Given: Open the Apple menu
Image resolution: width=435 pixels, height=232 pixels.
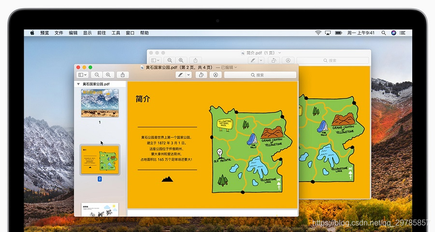Looking at the screenshot, I should tap(32, 33).
